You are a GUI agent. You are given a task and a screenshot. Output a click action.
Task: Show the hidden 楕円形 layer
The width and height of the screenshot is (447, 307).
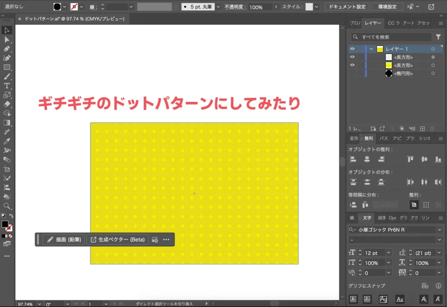[352, 73]
